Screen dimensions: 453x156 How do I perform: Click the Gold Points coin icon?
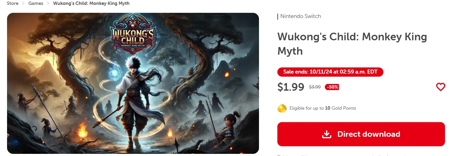pyautogui.click(x=282, y=108)
